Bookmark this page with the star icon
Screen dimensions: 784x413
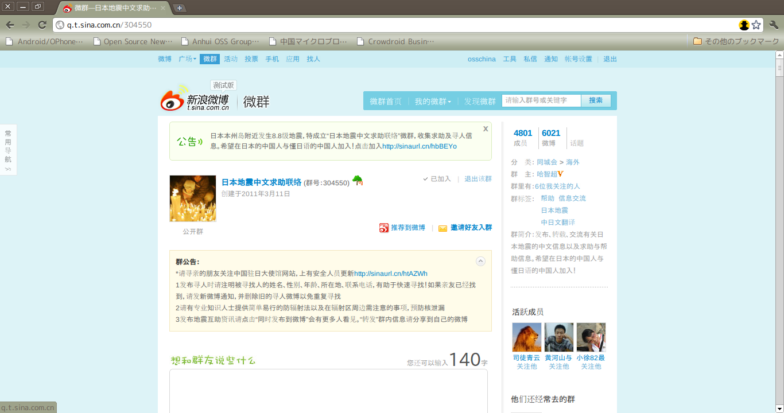756,25
